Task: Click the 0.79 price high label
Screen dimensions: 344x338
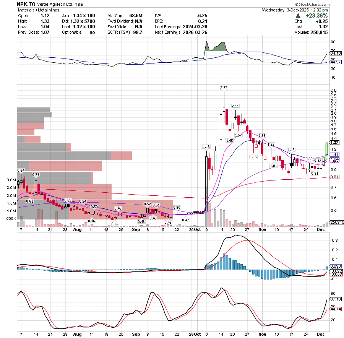Action: [x=36, y=175]
